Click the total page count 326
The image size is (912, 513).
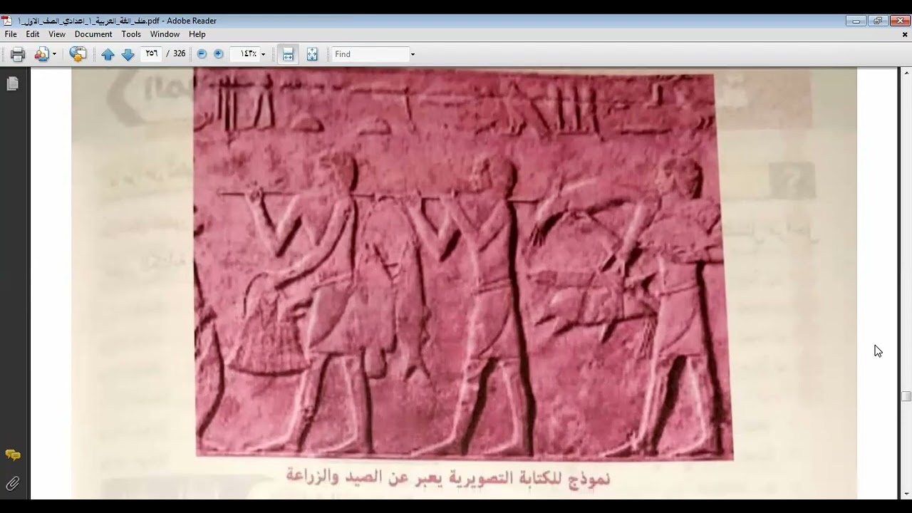(x=180, y=54)
